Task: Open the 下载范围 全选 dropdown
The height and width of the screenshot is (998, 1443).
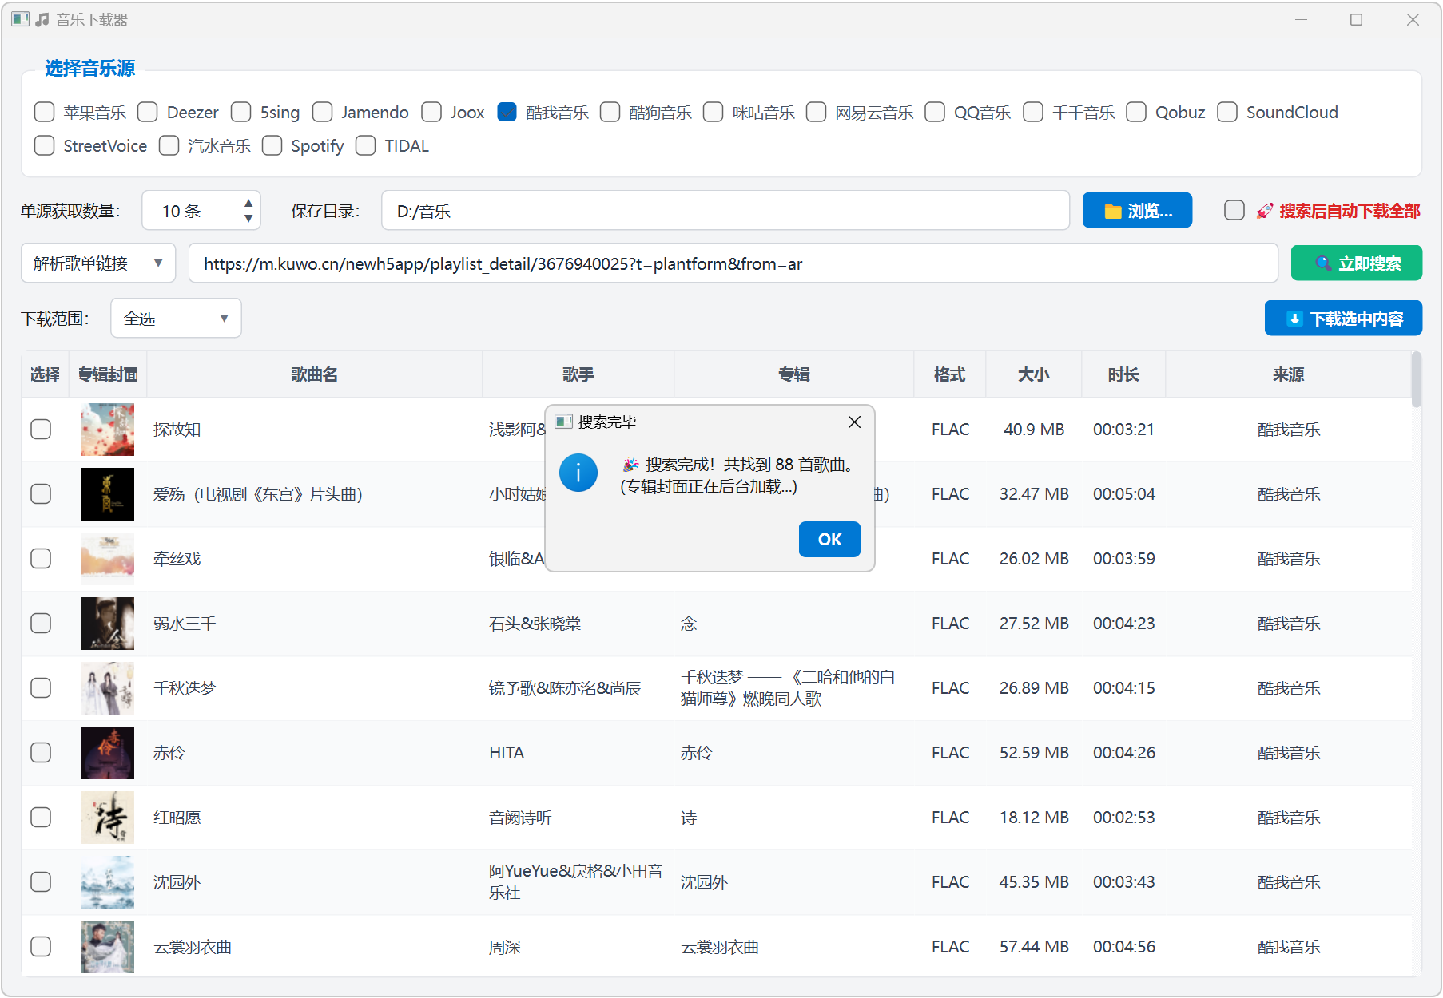Action: point(176,319)
